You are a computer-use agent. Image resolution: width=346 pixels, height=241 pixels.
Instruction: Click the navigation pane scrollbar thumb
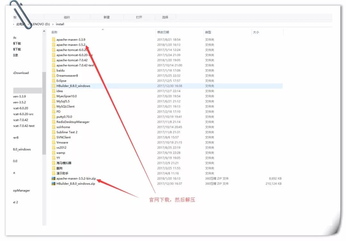click(44, 113)
